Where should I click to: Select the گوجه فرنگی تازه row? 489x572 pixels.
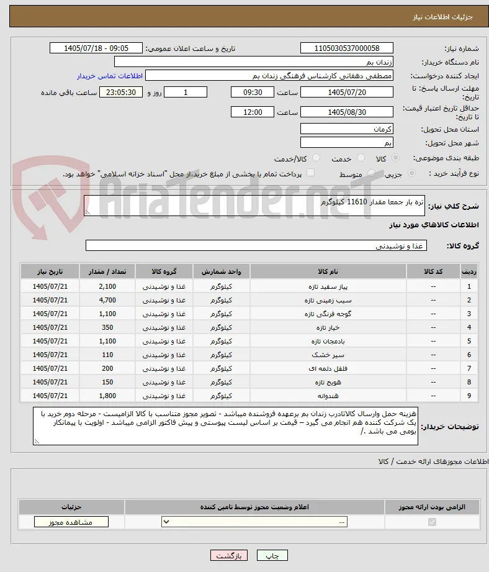click(x=249, y=314)
